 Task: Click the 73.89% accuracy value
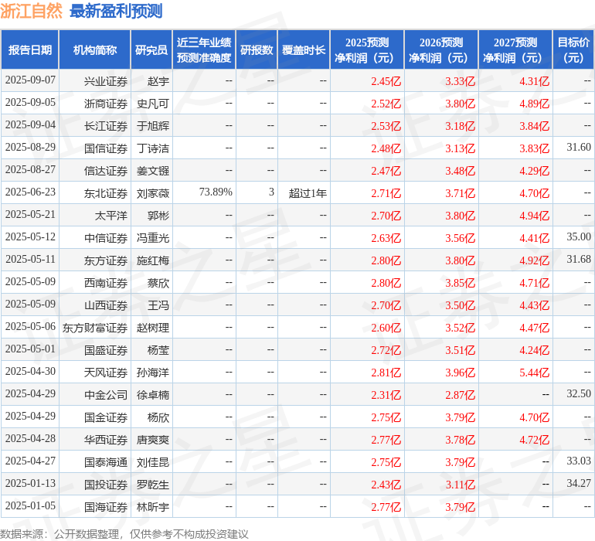[x=216, y=192]
